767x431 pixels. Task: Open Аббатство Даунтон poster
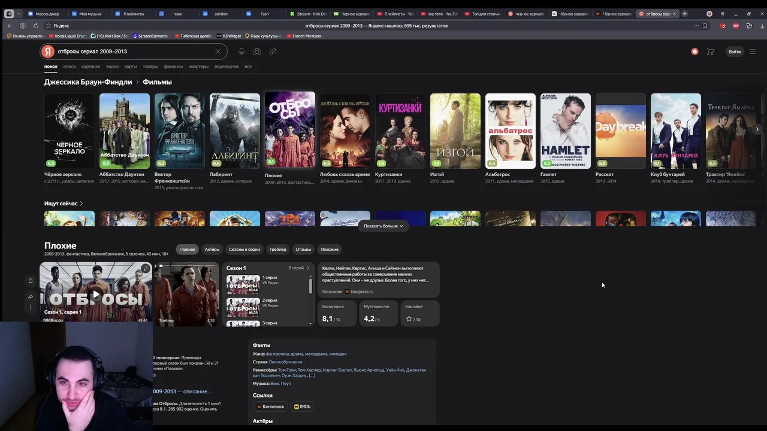(125, 130)
